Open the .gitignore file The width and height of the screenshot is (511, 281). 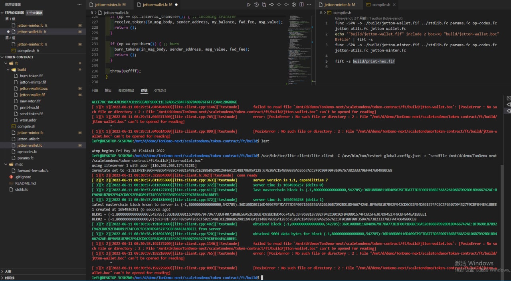click(x=43, y=177)
